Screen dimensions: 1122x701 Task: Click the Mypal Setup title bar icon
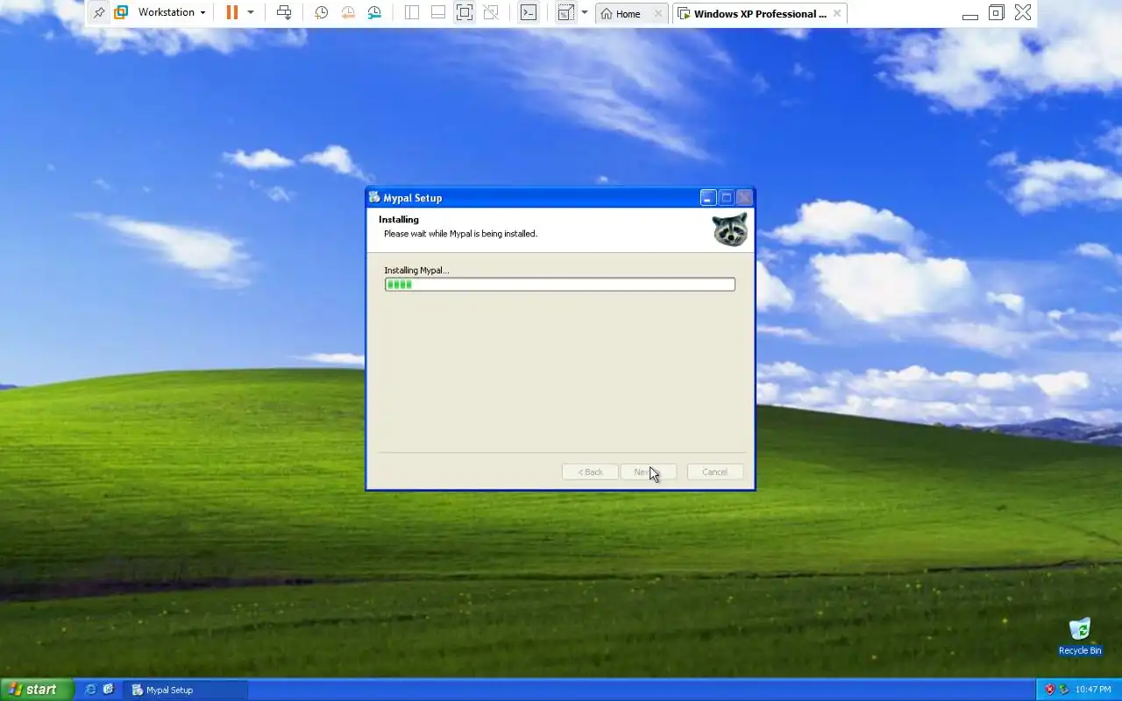374,197
